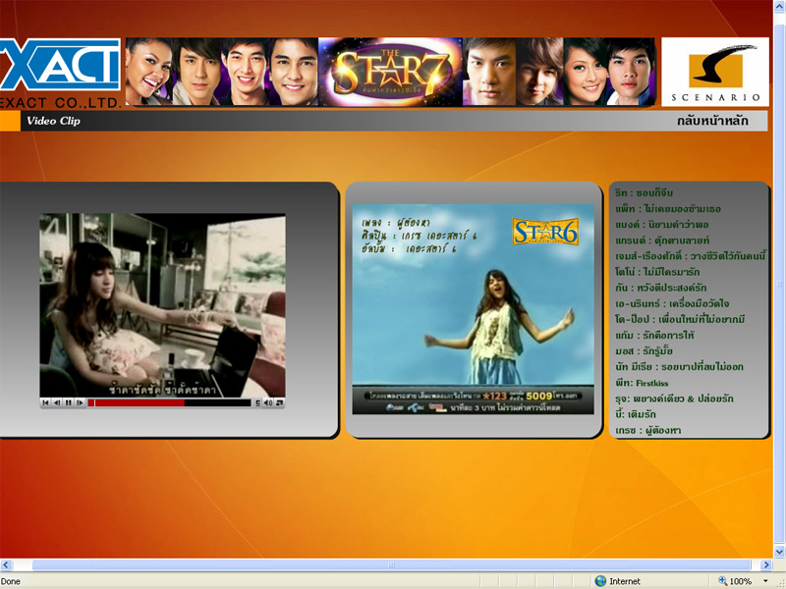The height and width of the screenshot is (589, 786).
Task: Skip to the start of the video
Action: coord(45,402)
